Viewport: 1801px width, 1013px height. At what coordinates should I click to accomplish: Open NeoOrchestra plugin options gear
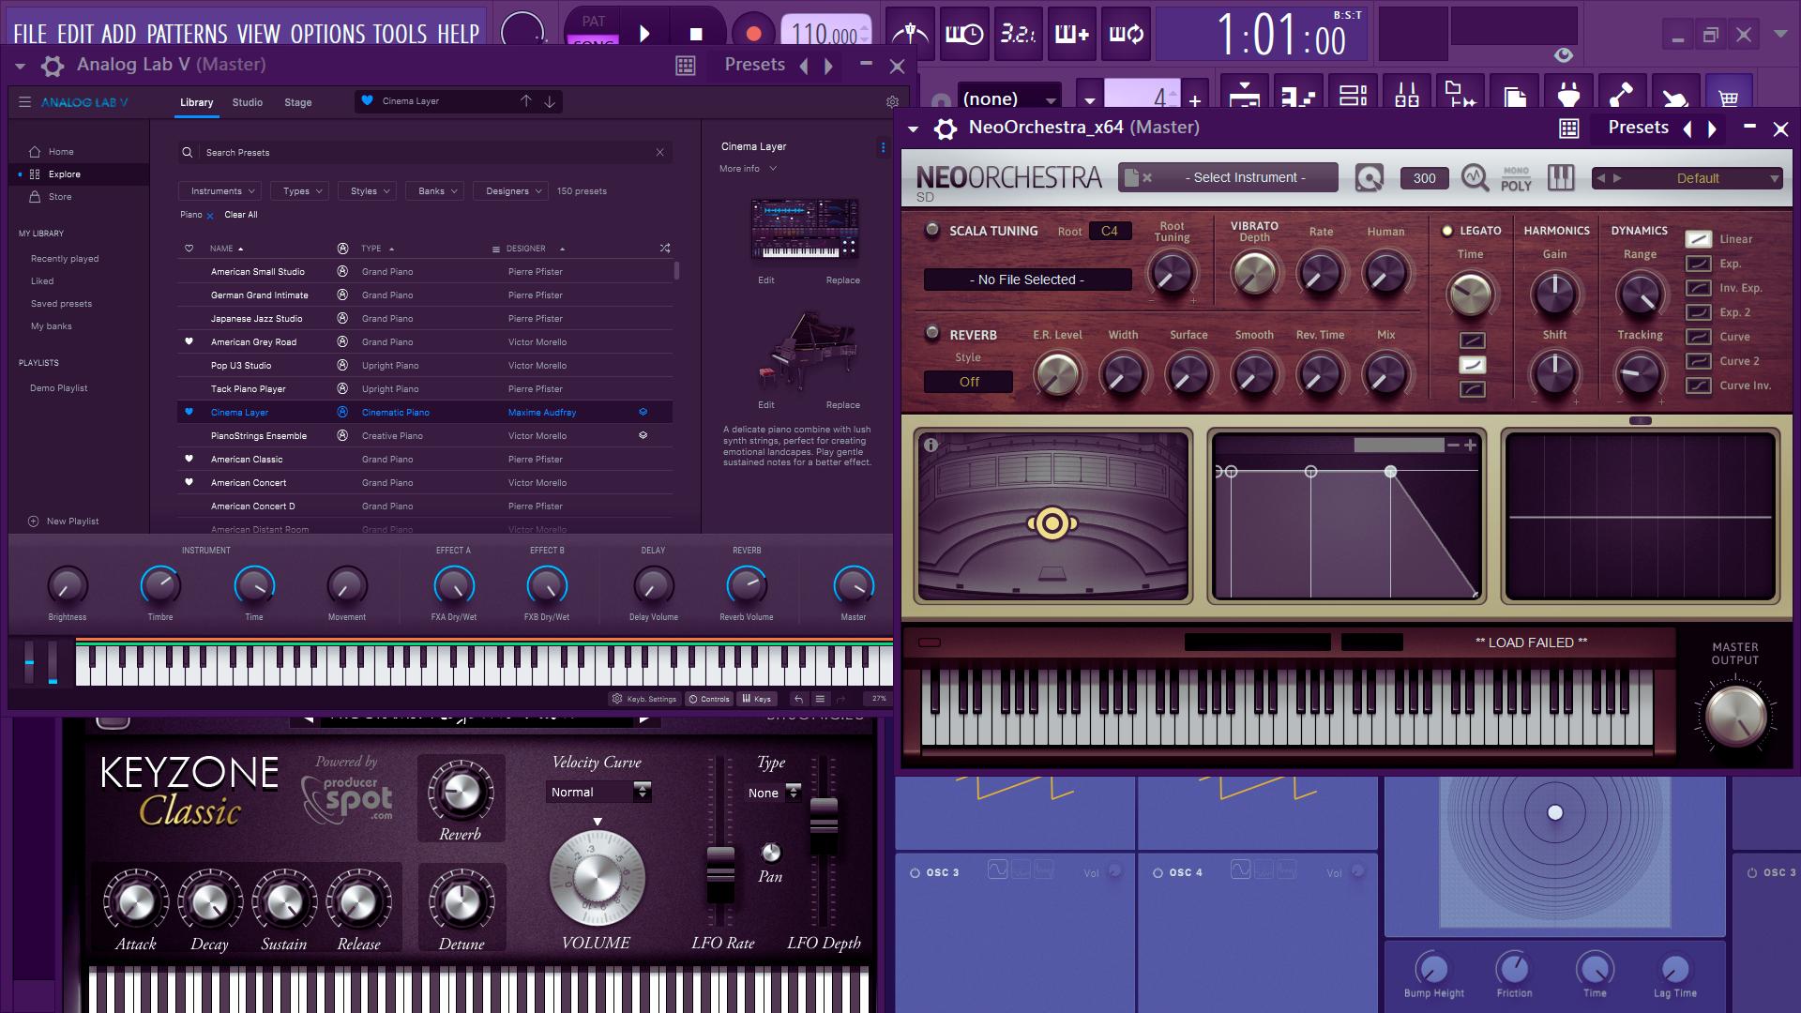tap(946, 129)
